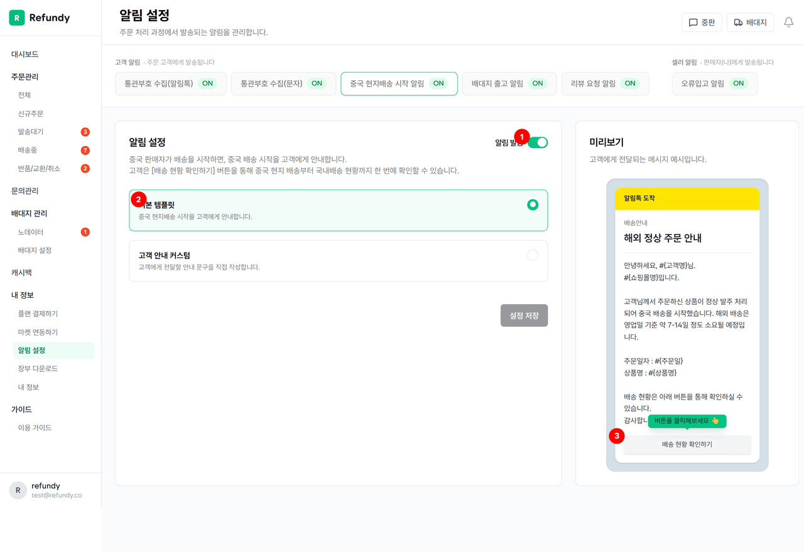This screenshot has height=552, width=804.
Task: Toggle the 알림 발송 switch
Action: click(x=538, y=142)
